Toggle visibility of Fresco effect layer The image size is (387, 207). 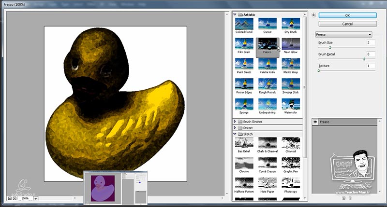(x=315, y=122)
